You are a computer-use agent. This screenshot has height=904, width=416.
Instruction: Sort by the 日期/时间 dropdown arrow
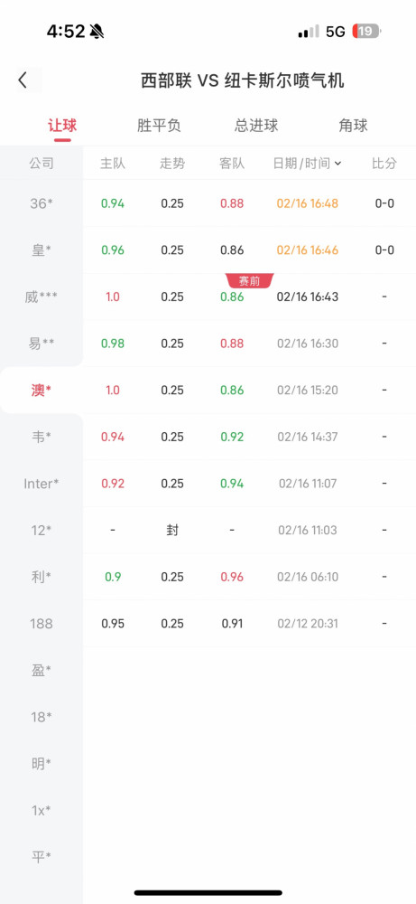[337, 164]
